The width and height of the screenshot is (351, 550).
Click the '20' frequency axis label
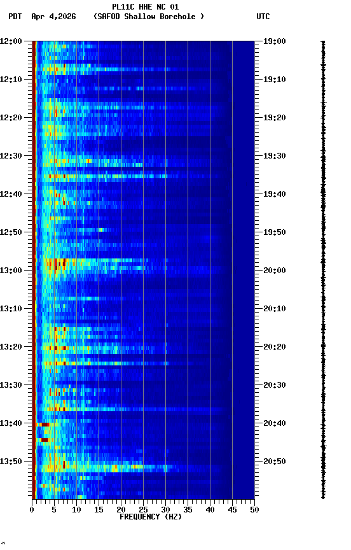(121, 510)
